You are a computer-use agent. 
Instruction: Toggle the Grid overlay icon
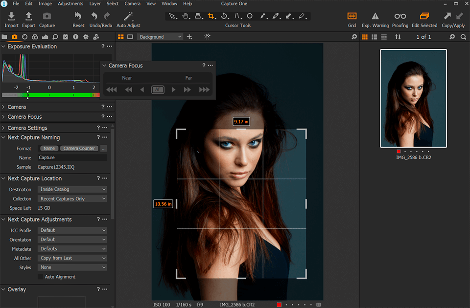(x=352, y=17)
